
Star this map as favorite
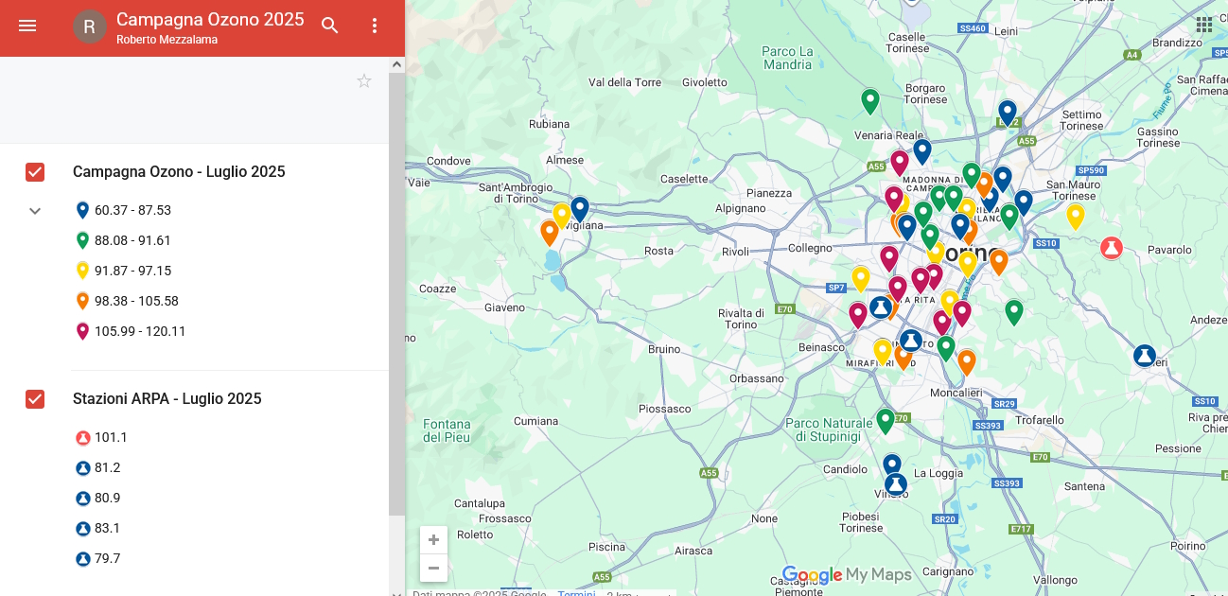(364, 81)
